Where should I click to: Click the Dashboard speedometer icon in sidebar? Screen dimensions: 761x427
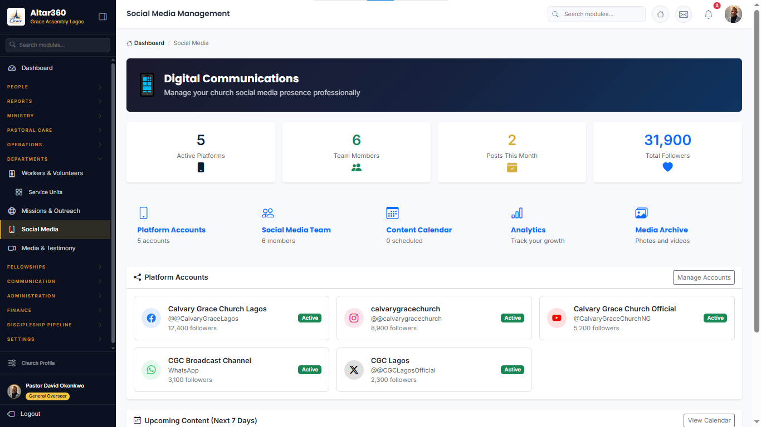[x=12, y=68]
